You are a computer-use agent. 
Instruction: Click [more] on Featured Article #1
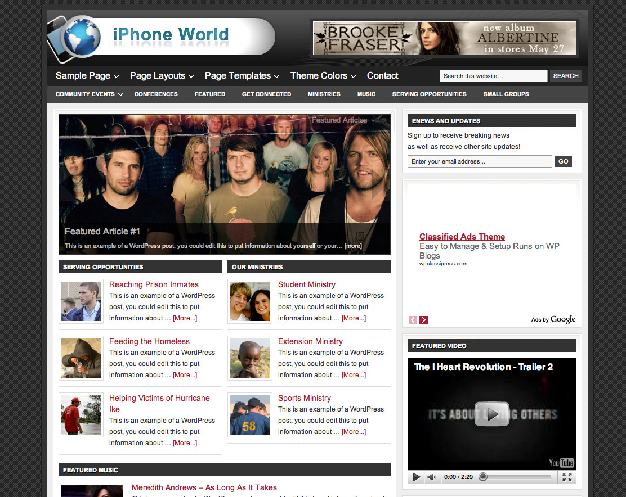click(x=354, y=246)
